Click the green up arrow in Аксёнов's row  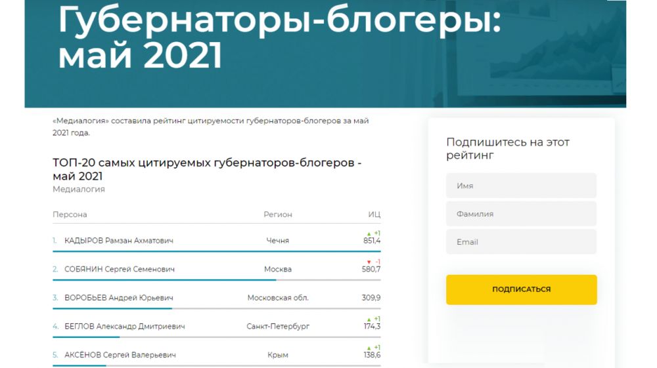(369, 348)
